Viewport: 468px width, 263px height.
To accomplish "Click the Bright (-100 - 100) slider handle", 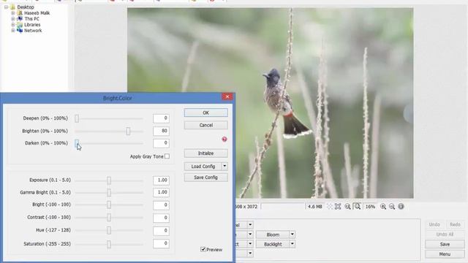I will point(109,205).
